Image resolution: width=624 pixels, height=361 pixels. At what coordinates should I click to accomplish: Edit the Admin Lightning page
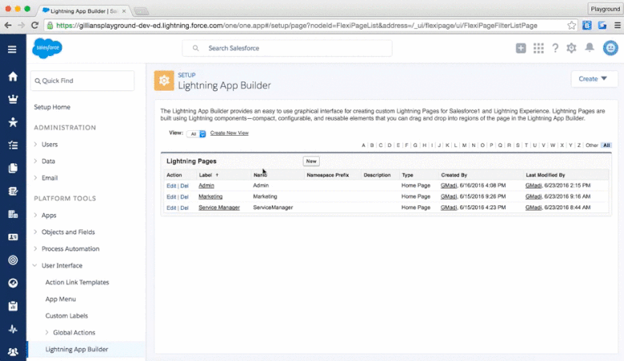[171, 185]
